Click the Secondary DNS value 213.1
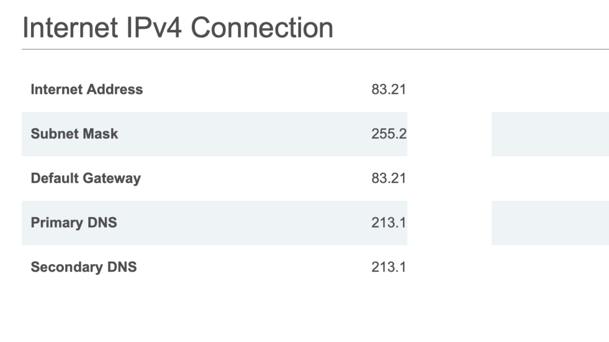 (x=389, y=267)
